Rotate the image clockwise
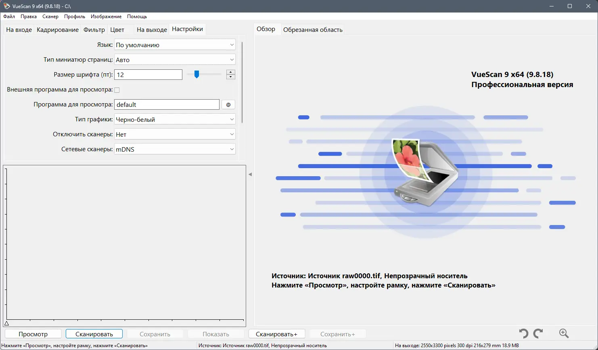Viewport: 598px width, 350px height. coord(538,333)
